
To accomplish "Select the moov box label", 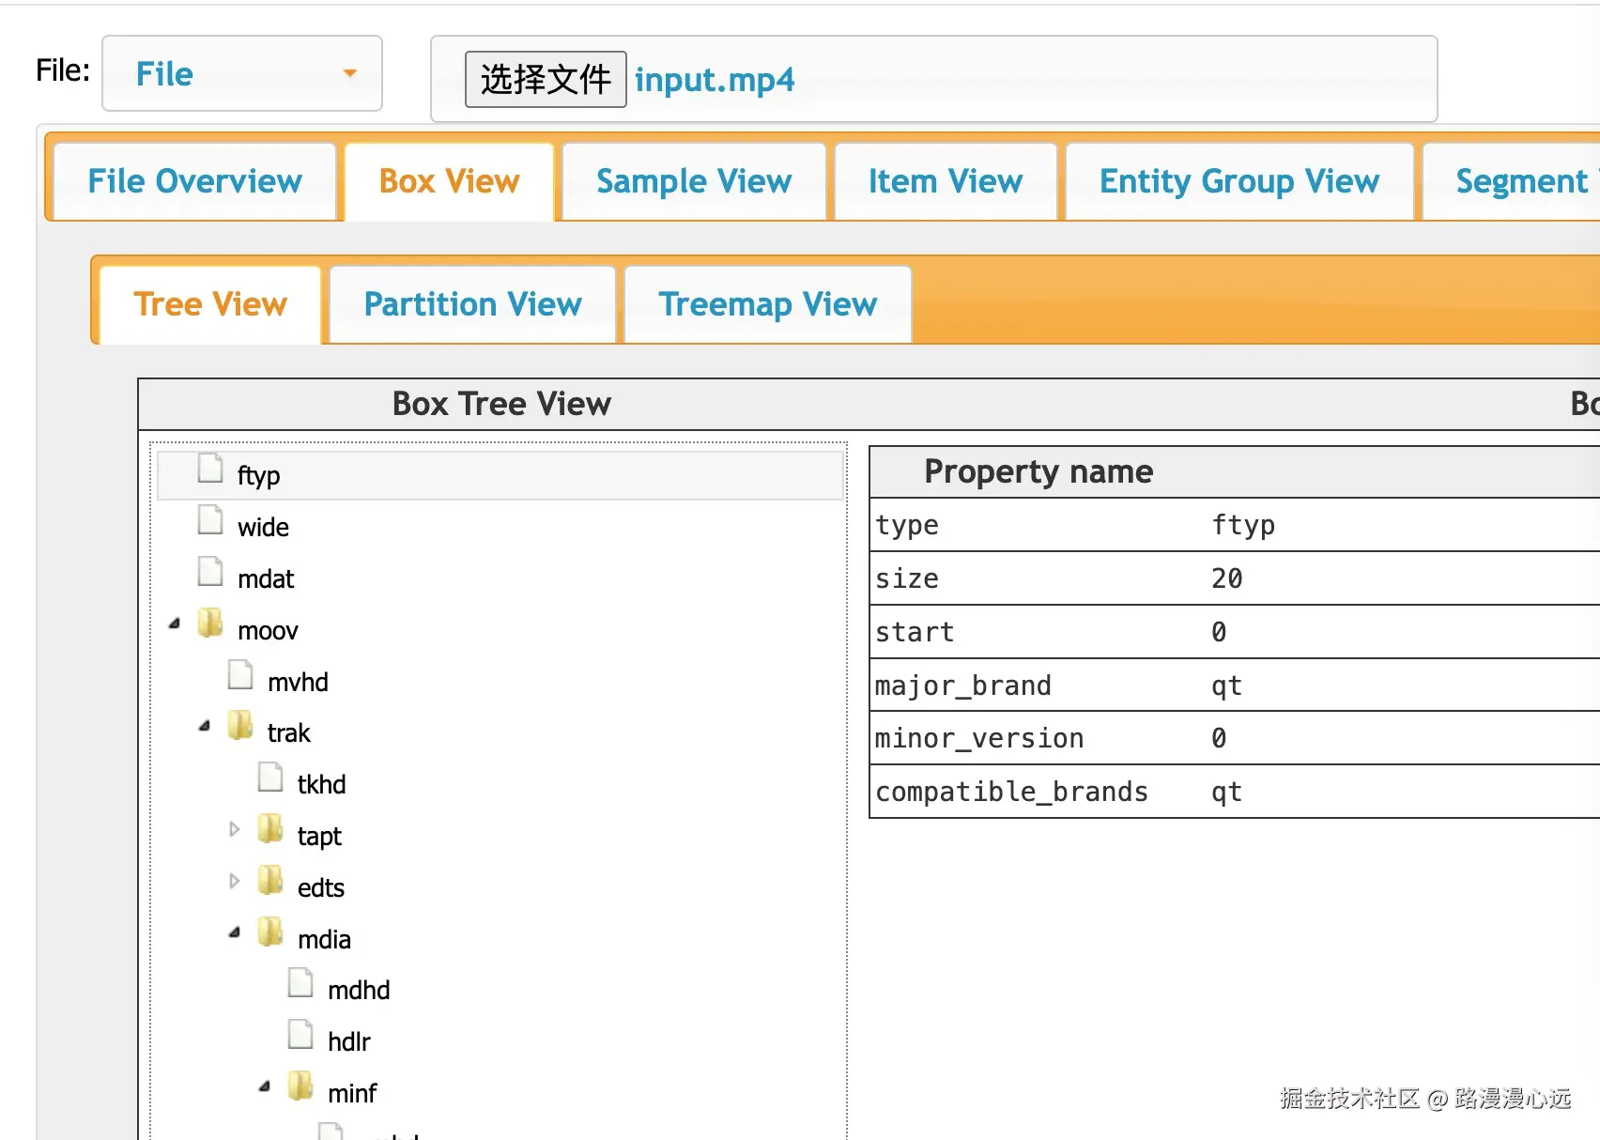I will click(x=268, y=630).
